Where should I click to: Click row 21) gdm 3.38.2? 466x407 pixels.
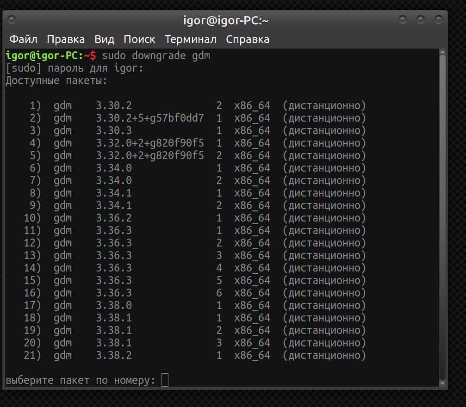point(195,355)
